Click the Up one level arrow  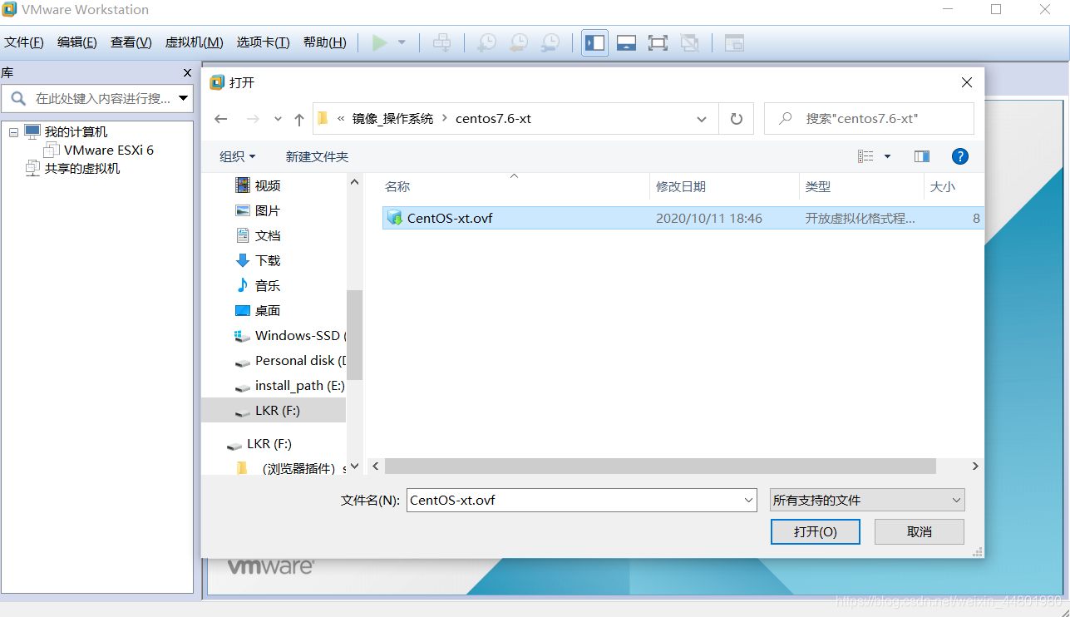[299, 119]
